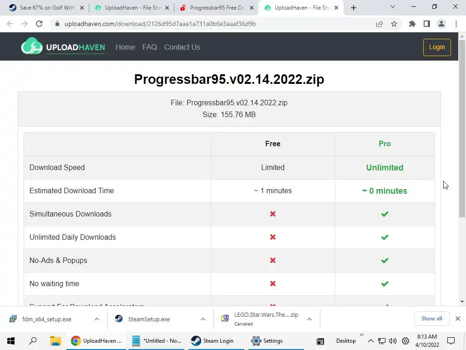Viewport: 466px width, 350px height.
Task: Open Chrome extensions puzzle icon
Action: coord(412,24)
